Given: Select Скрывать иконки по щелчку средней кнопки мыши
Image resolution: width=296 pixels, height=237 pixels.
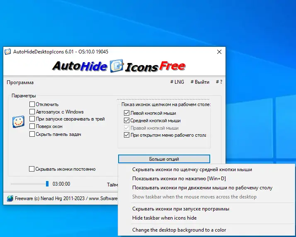Looking at the screenshot, I should [206, 169].
